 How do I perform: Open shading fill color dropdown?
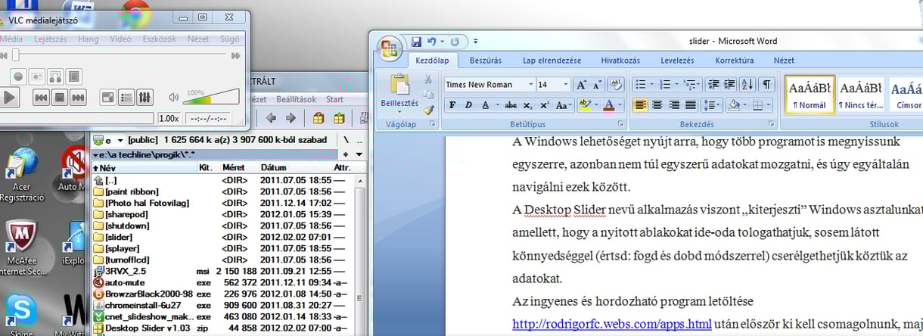click(x=744, y=105)
